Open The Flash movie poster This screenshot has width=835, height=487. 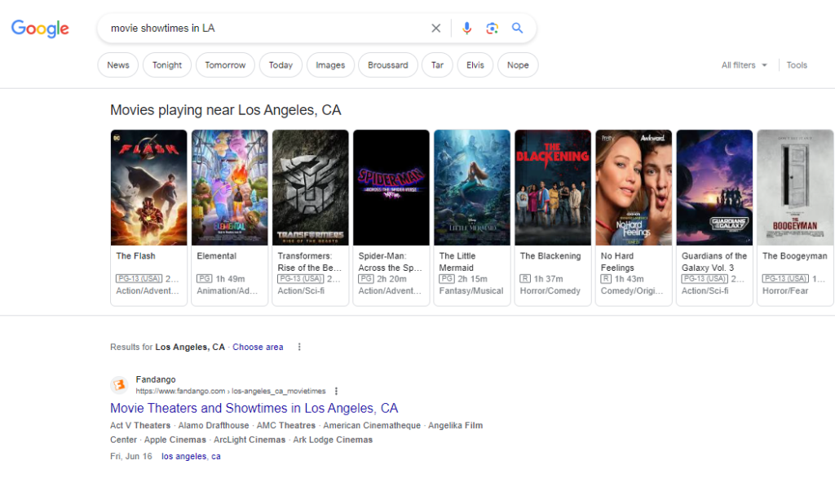click(148, 188)
